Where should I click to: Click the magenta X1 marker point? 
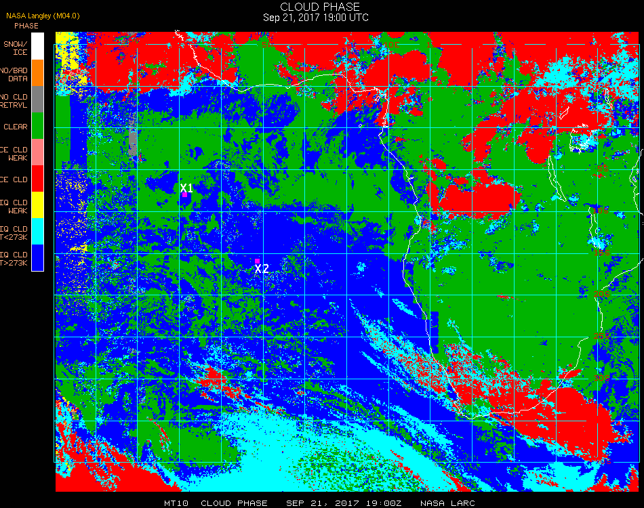pos(185,195)
